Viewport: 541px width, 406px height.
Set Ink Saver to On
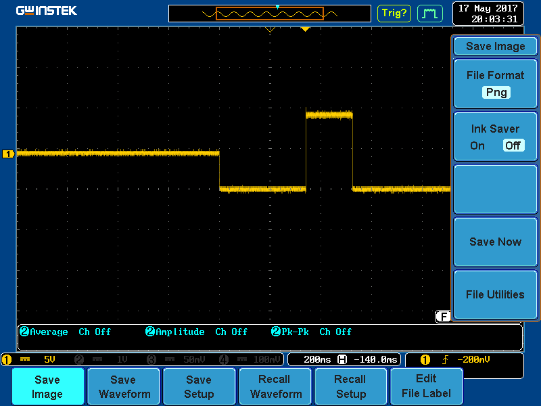coord(477,145)
